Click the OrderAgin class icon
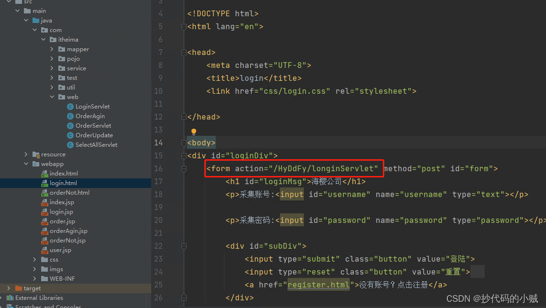This screenshot has width=546, height=308. (70, 116)
